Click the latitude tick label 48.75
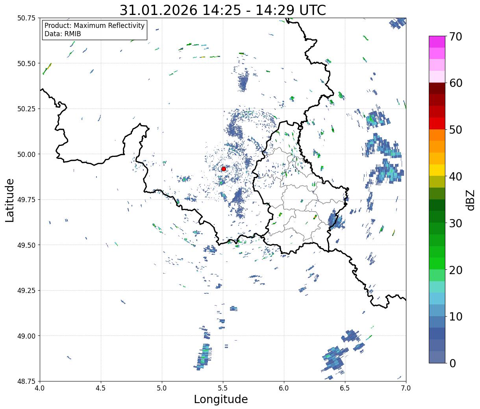 26,381
